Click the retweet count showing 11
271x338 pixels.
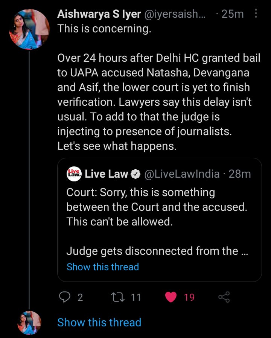point(135,297)
